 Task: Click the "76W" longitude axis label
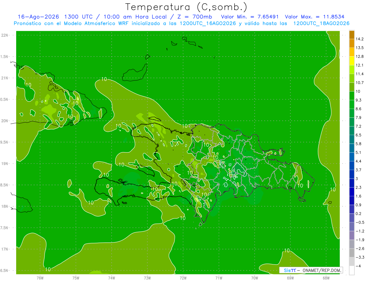(x=40, y=278)
